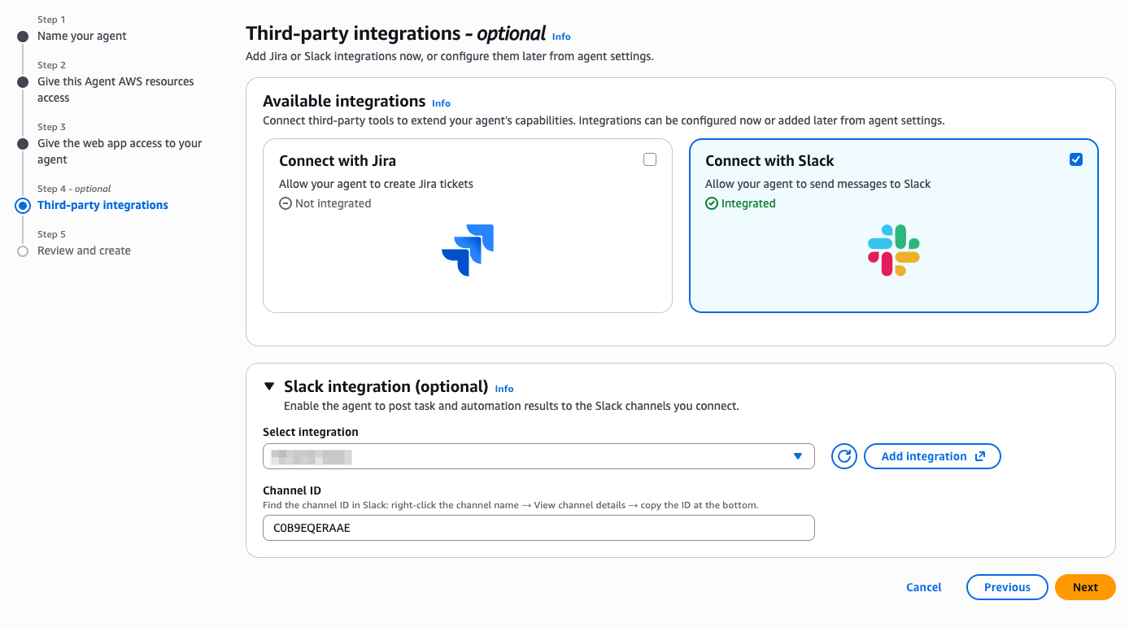Screen dimensions: 1129x627
Task: Open Info link beside Available integrations
Action: (441, 103)
